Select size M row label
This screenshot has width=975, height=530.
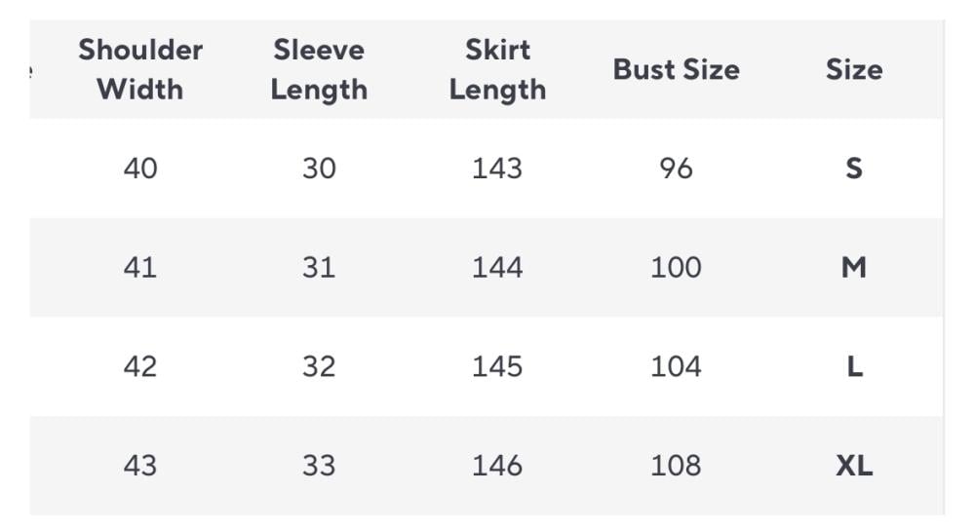coord(854,267)
